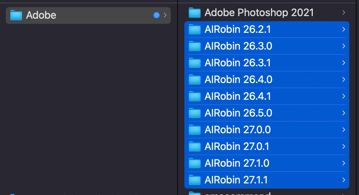Expand AIRobin 27.1.1 chevron

tap(344, 180)
